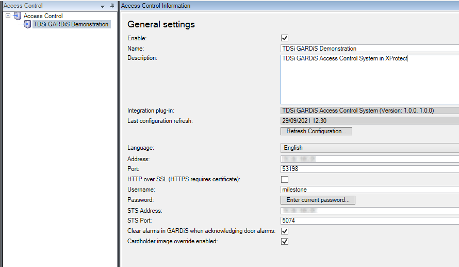Viewport: 459px width, 267px height.
Task: Toggle Clear alarms in GARDiS checkbox
Action: pos(285,231)
